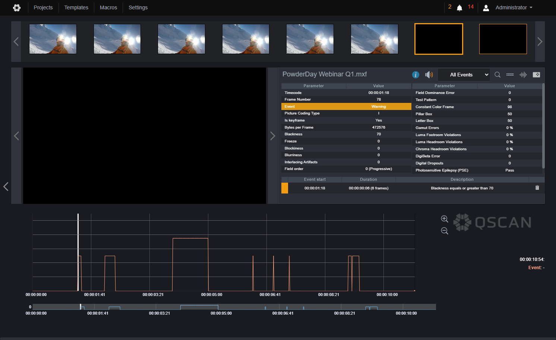Click the orange warning count 2

click(450, 7)
